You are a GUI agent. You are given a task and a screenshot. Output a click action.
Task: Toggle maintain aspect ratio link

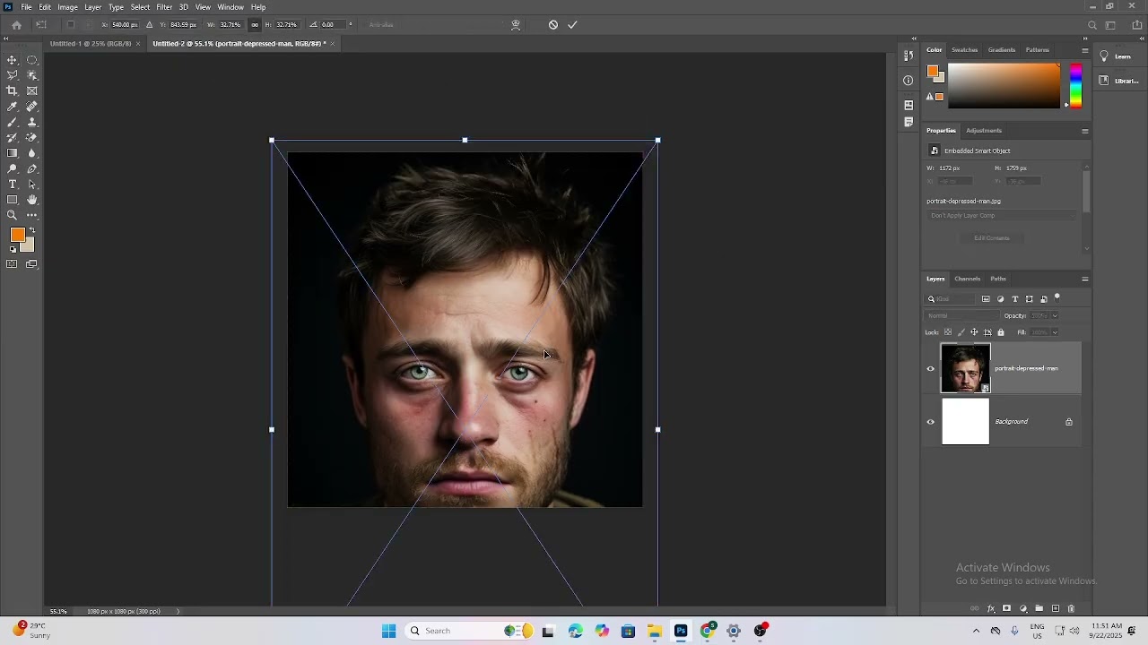click(x=255, y=25)
